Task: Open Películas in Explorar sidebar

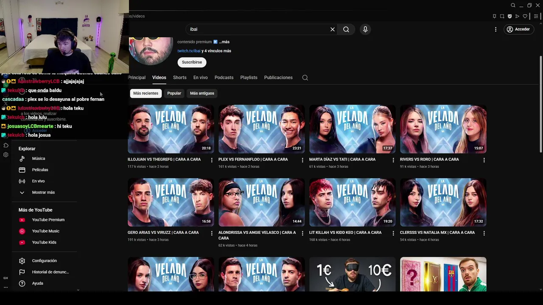Action: [x=40, y=170]
